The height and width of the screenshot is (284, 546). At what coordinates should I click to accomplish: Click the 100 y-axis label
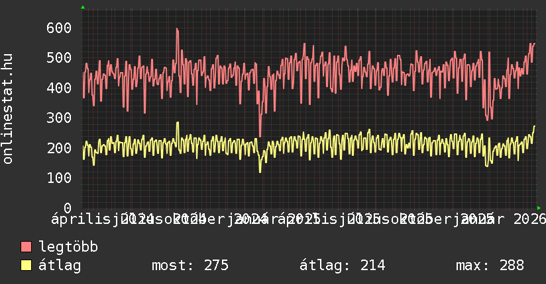[58, 178]
